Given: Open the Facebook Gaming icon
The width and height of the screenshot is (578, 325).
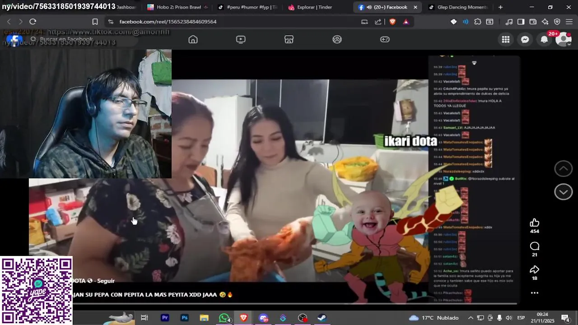Looking at the screenshot, I should coord(385,39).
